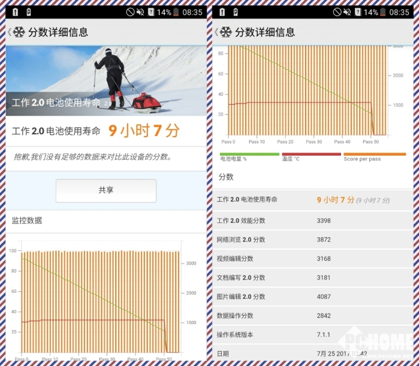Screen dimensions: 419x366
Task: Tap the skier banner image
Action: click(106, 81)
